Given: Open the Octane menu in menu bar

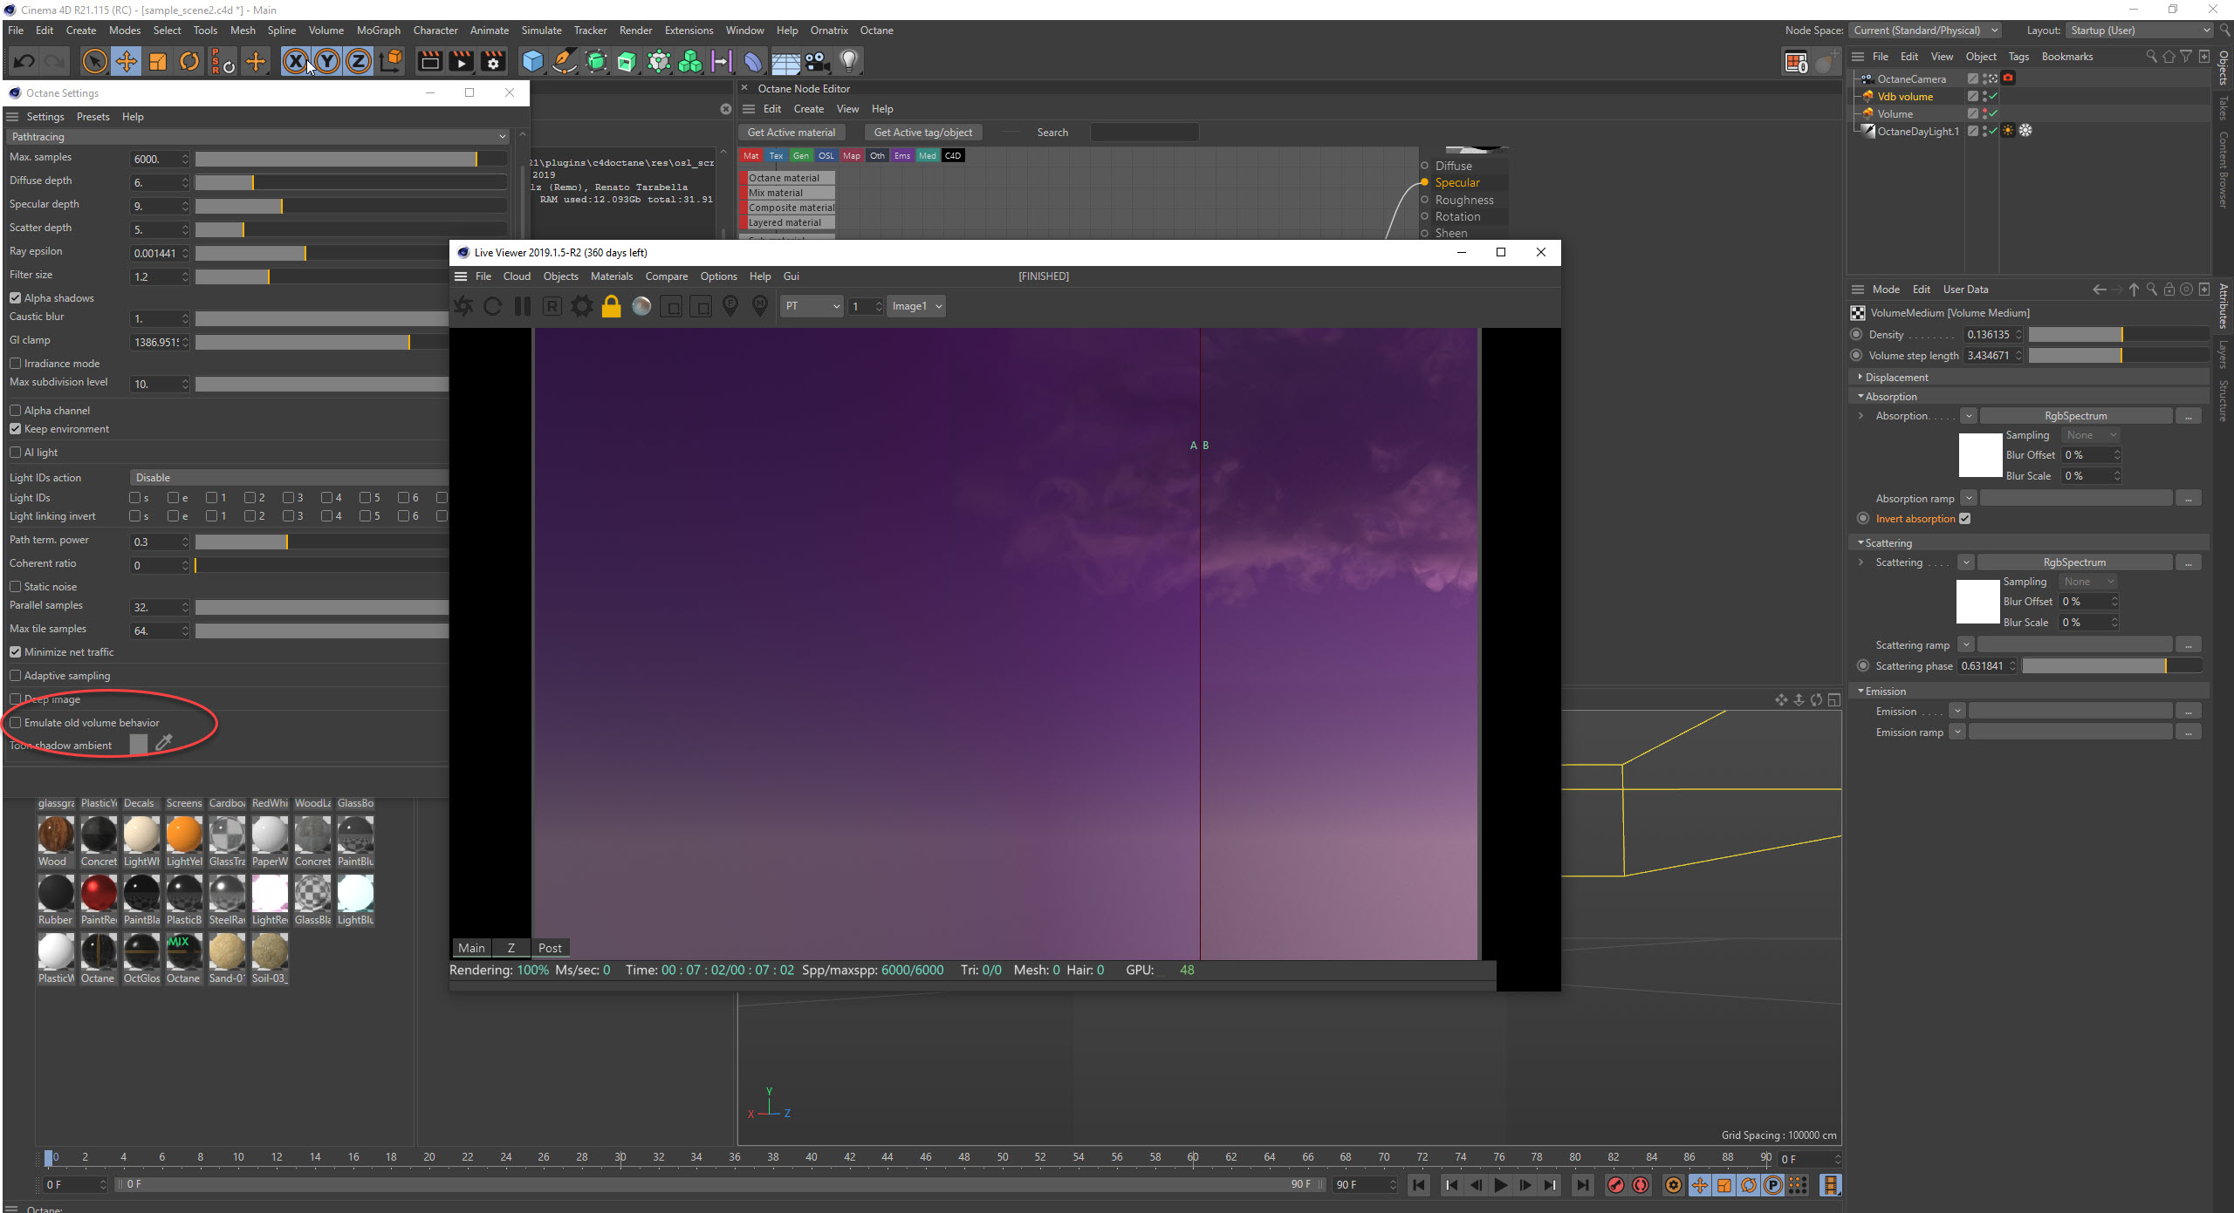Looking at the screenshot, I should click(876, 31).
